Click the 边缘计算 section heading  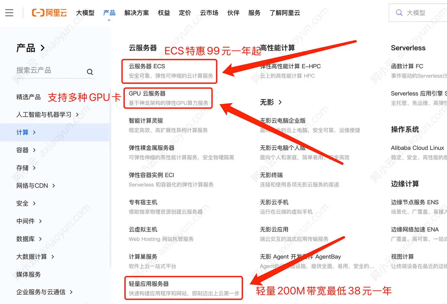pyautogui.click(x=405, y=184)
